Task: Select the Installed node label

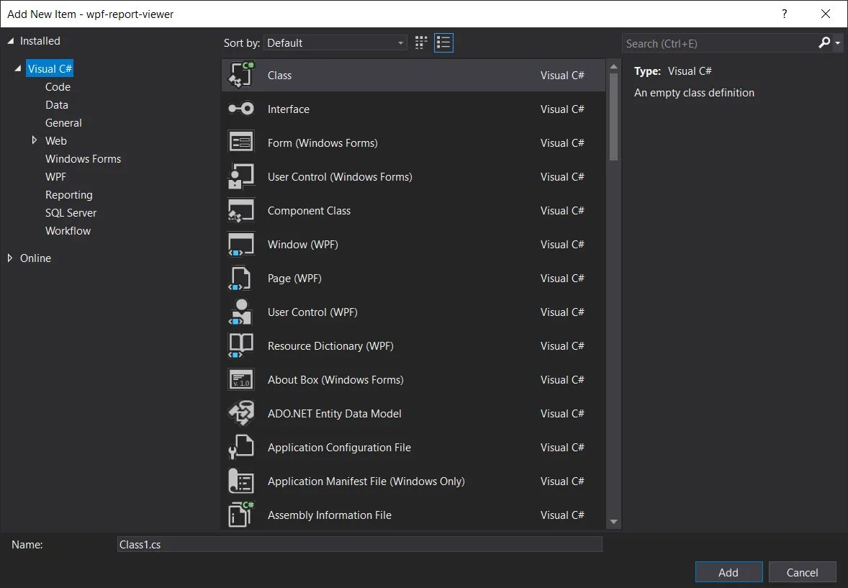Action: coord(40,40)
